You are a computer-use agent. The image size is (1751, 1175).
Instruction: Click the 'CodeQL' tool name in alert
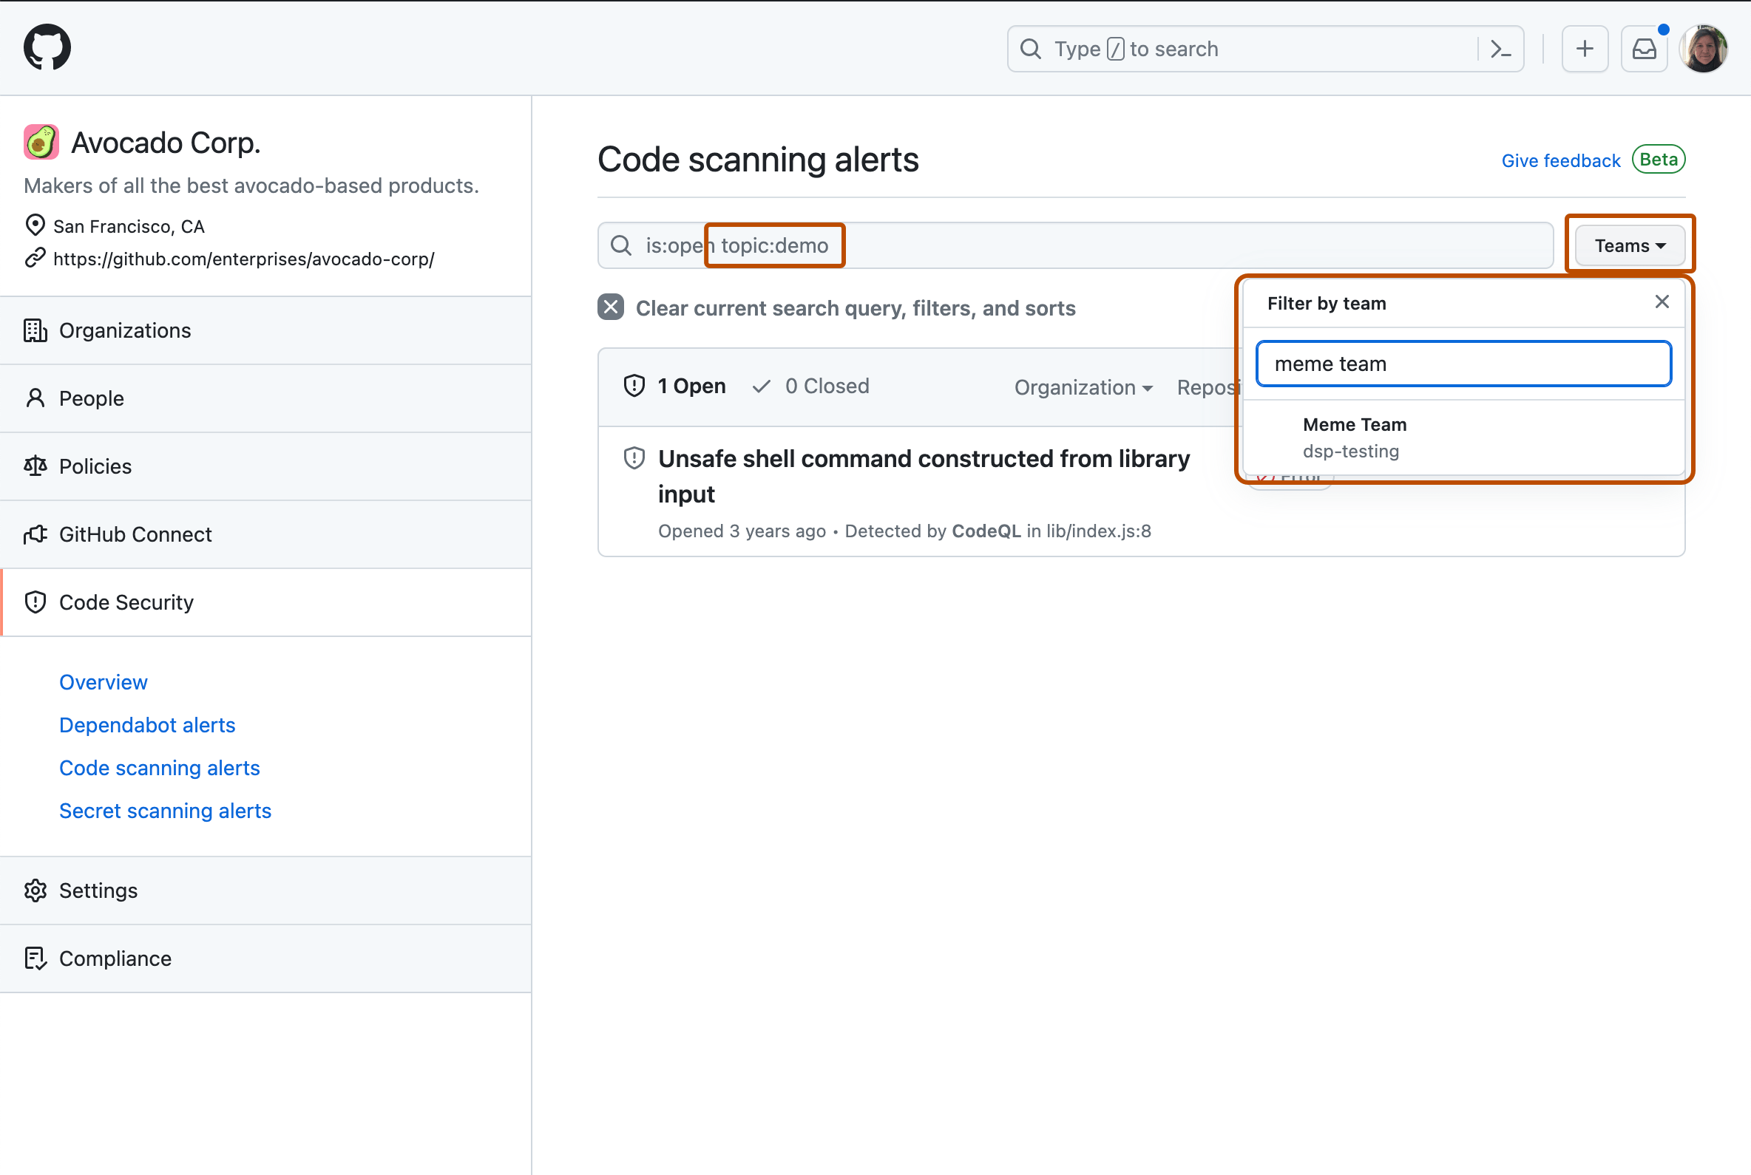click(x=986, y=531)
